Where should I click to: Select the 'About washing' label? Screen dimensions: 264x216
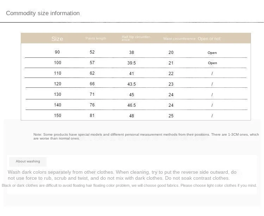(x=28, y=161)
